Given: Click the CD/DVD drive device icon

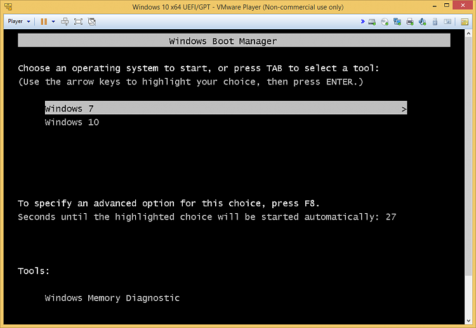Looking at the screenshot, I should (x=385, y=22).
